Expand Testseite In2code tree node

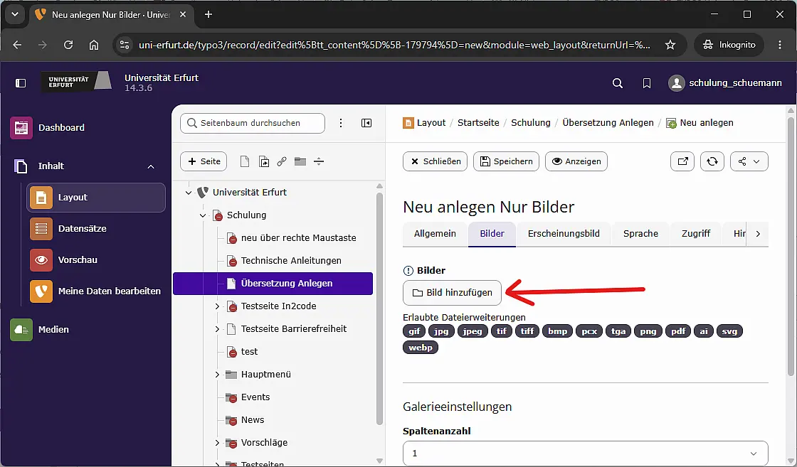pos(217,306)
